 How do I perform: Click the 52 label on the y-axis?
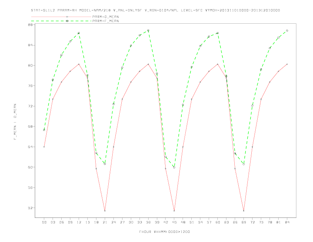point(30,208)
